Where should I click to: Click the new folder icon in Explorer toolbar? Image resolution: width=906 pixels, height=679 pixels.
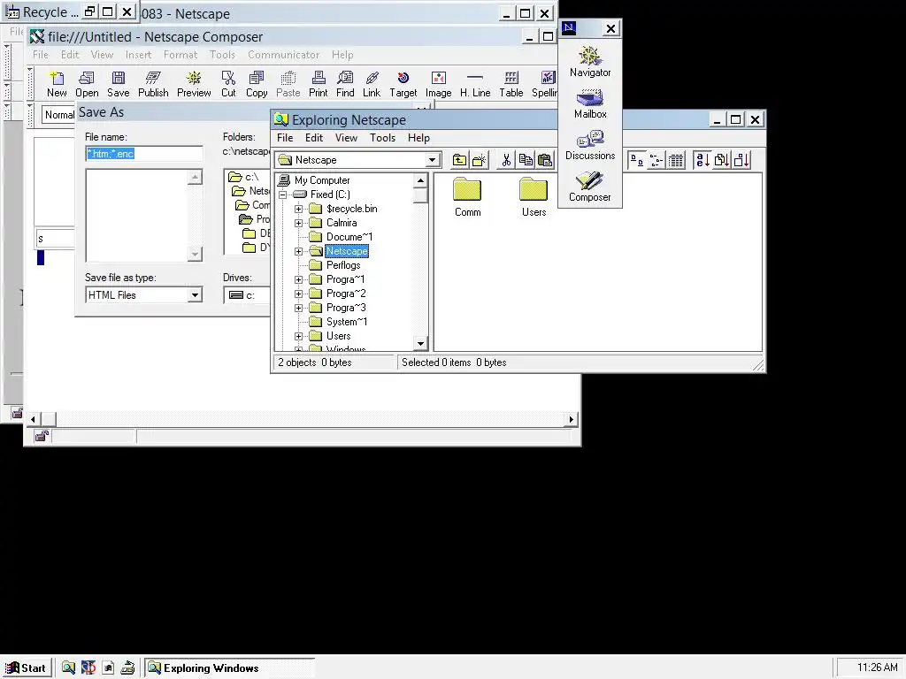[x=480, y=160]
